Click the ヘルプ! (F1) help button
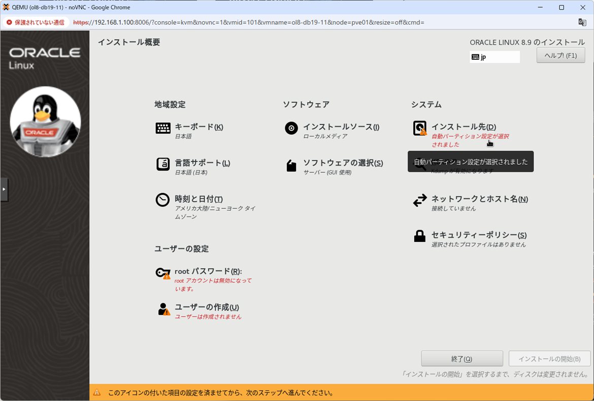The width and height of the screenshot is (594, 401). click(x=560, y=56)
